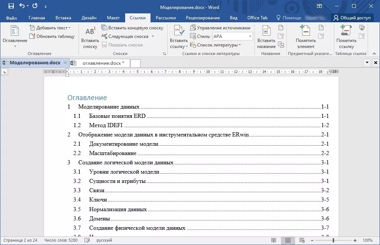Click the cross-reference icon in Названия group
This screenshot has height=245, width=380.
tap(281, 45)
